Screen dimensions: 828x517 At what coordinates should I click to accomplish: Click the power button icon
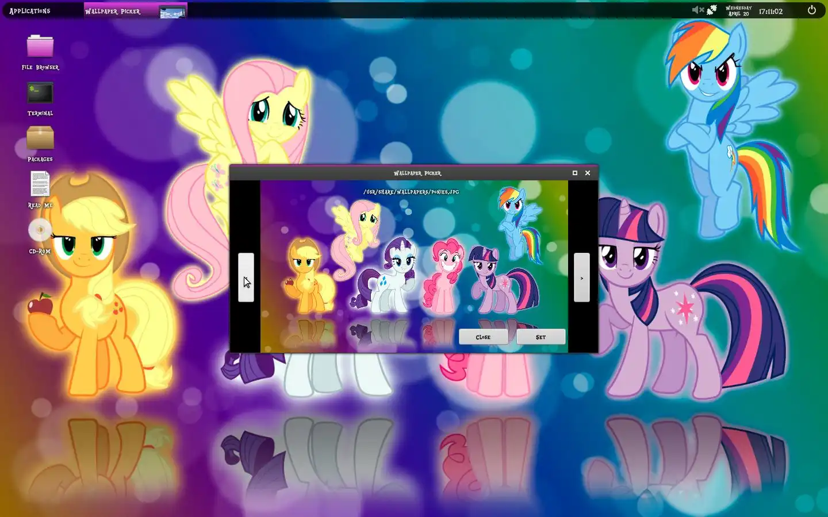coord(812,10)
